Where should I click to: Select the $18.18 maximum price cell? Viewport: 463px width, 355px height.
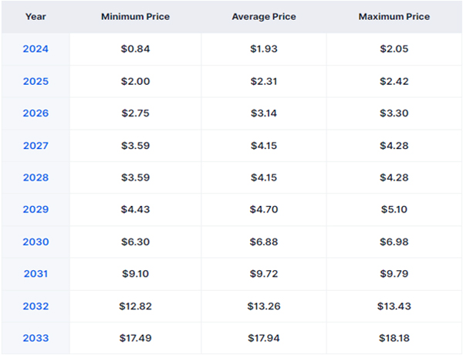(394, 338)
